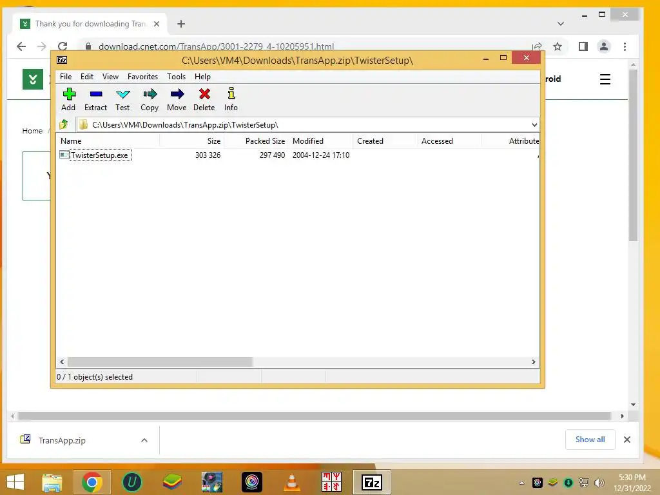Click the Add button in 7-Zip toolbar
The width and height of the screenshot is (660, 495).
pyautogui.click(x=68, y=99)
